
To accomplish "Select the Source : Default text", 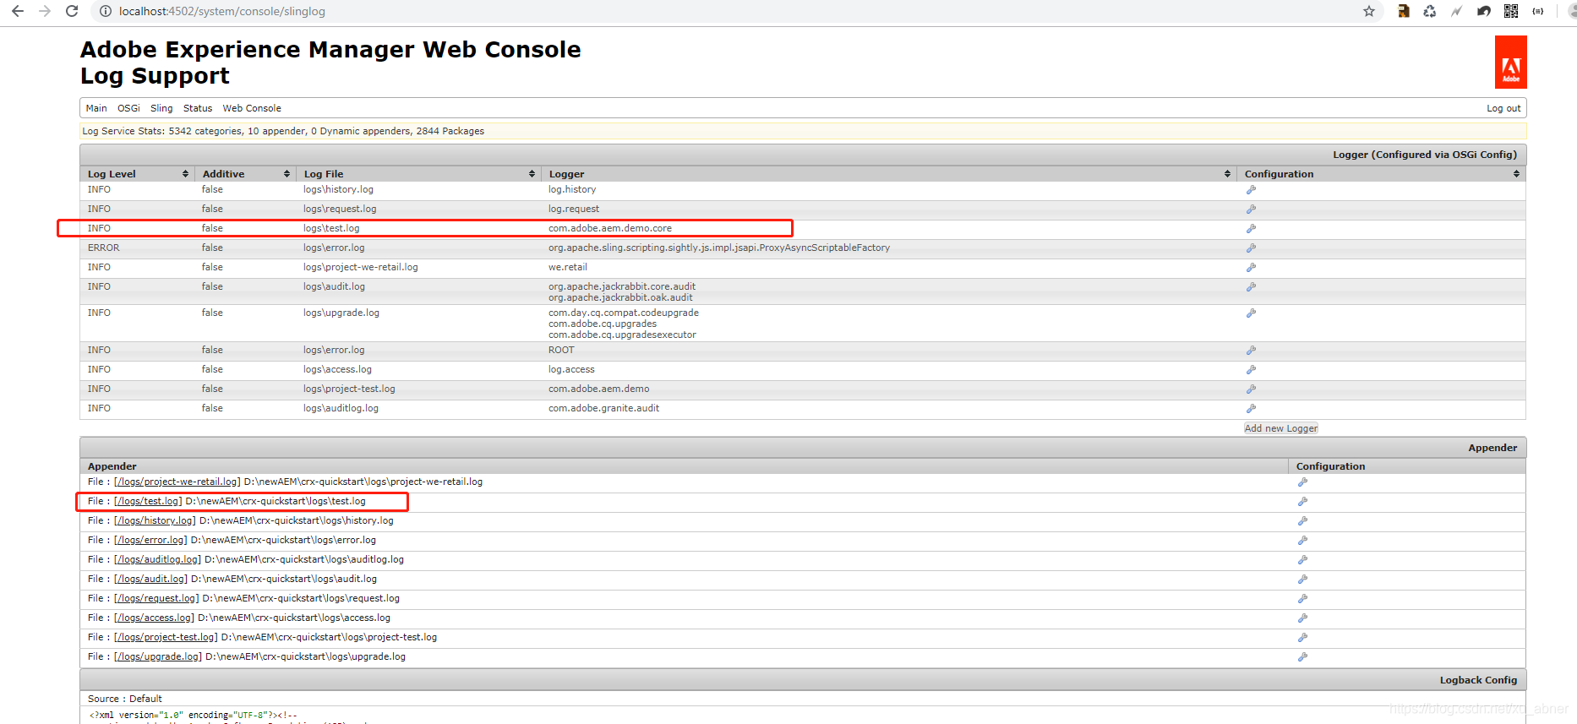I will pos(125,699).
